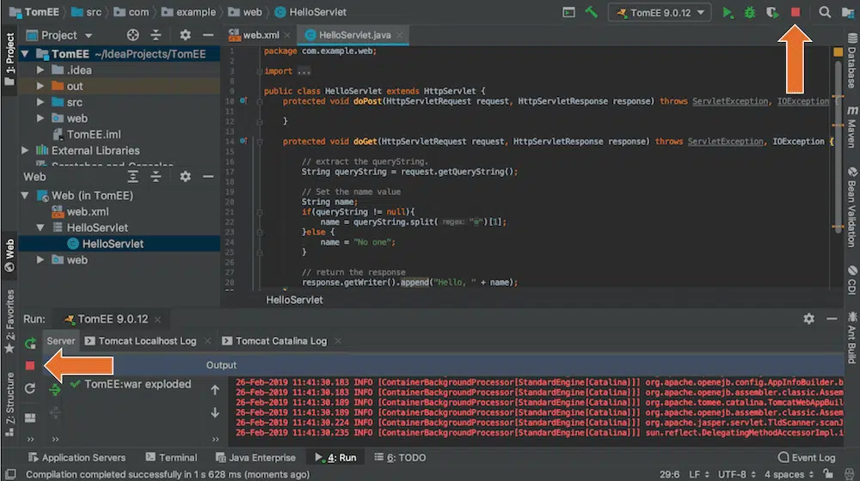Click the red Stop button in top toolbar

tap(795, 13)
